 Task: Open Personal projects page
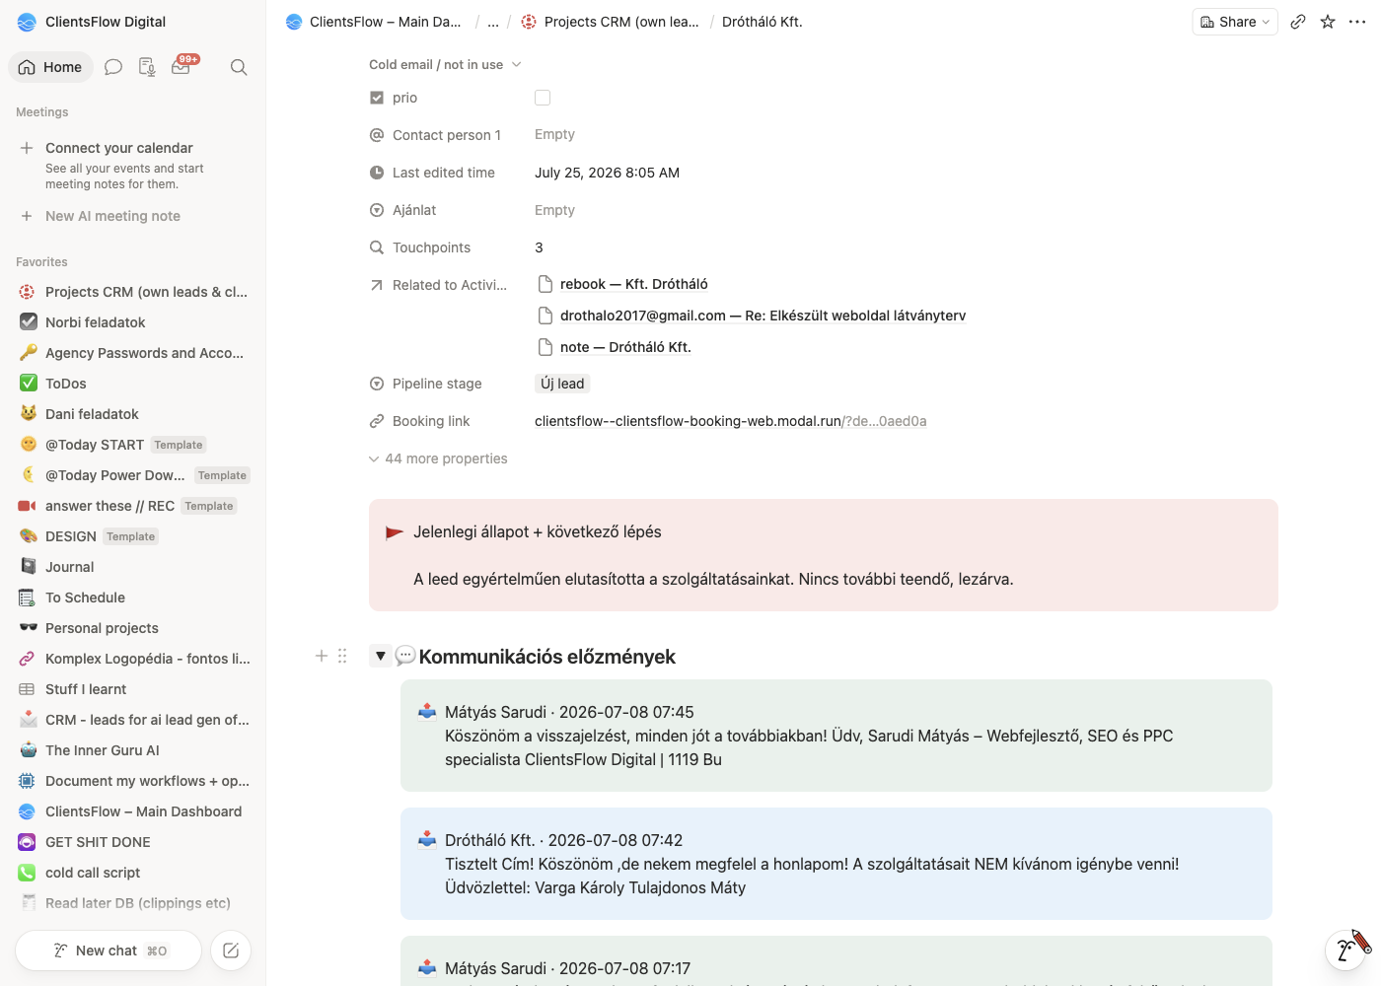[133, 628]
